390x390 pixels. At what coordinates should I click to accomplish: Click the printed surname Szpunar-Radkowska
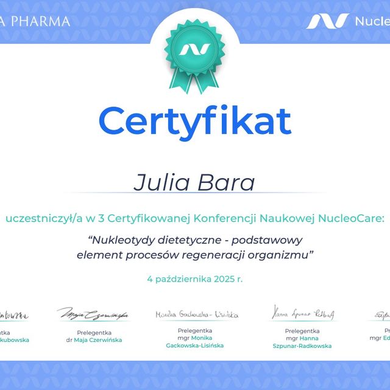[302, 346]
